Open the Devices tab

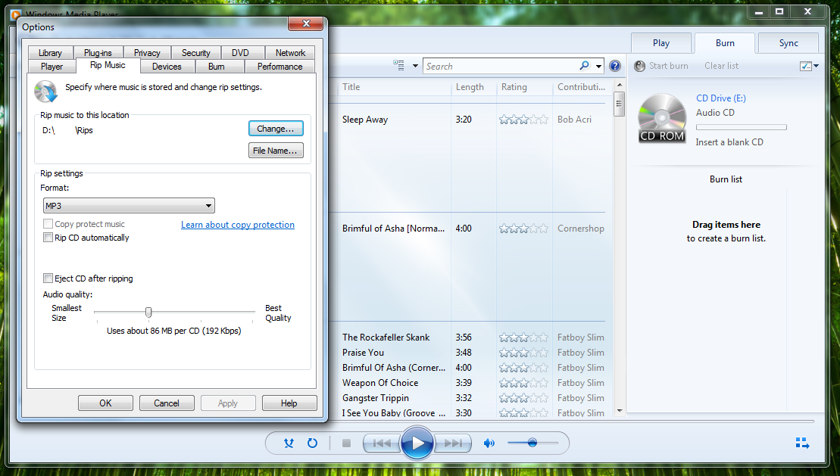167,67
